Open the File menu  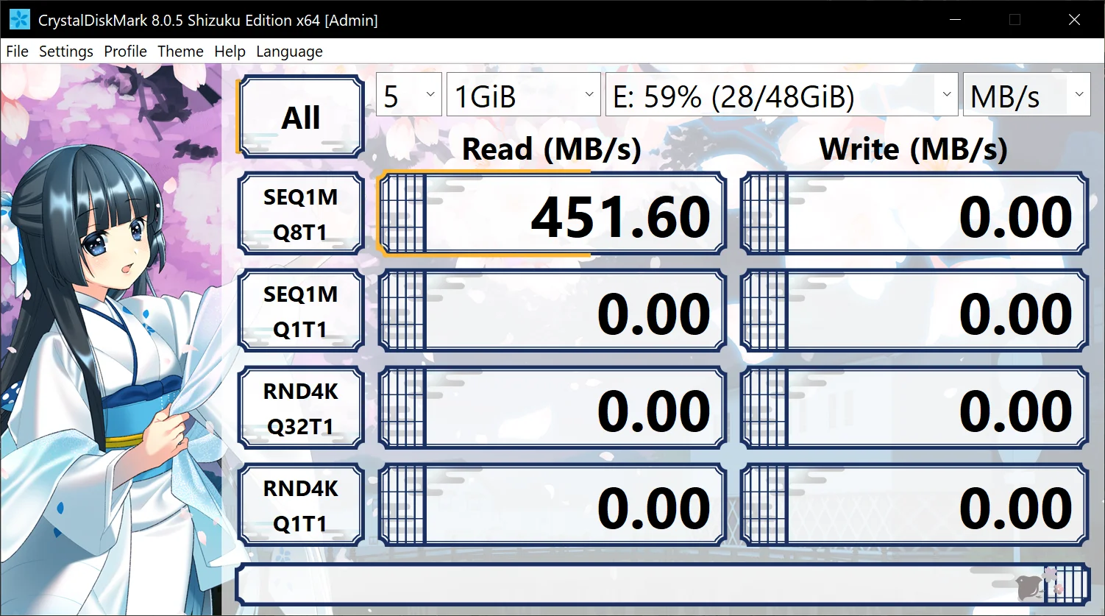tap(17, 52)
